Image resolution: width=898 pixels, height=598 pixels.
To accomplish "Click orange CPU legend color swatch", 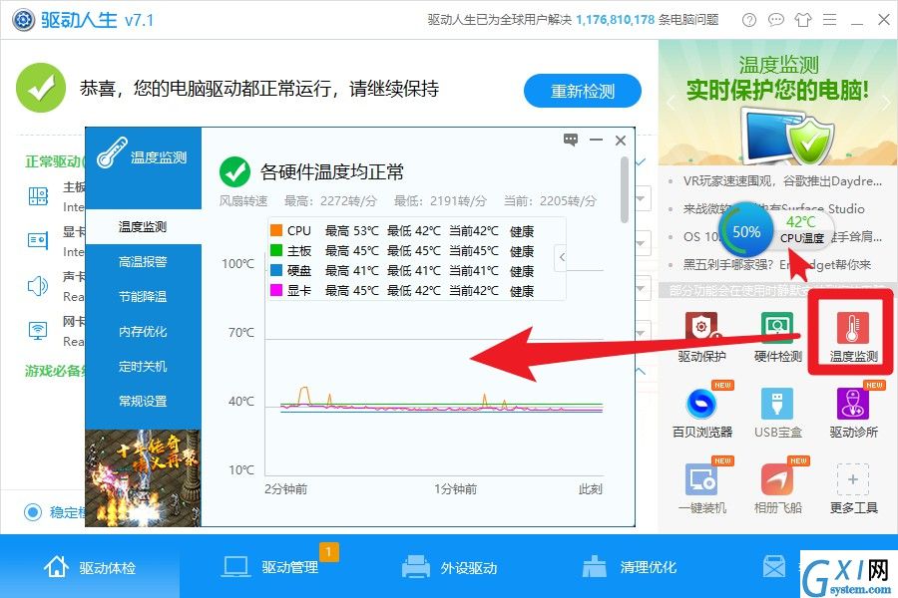I will tap(276, 230).
